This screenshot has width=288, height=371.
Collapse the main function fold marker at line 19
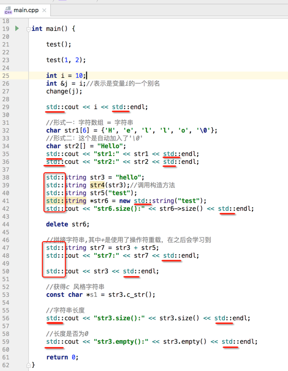(28, 29)
